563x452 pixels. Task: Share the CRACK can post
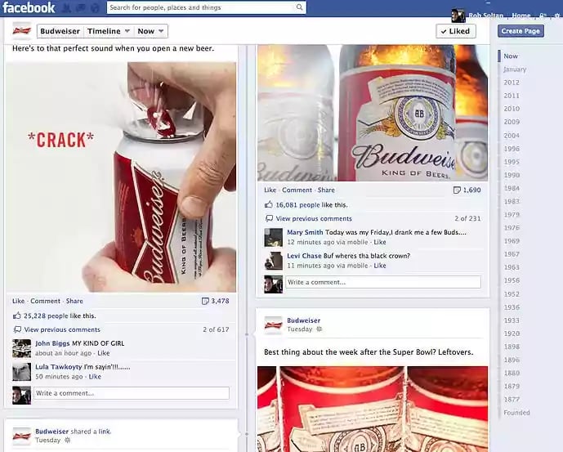74,301
